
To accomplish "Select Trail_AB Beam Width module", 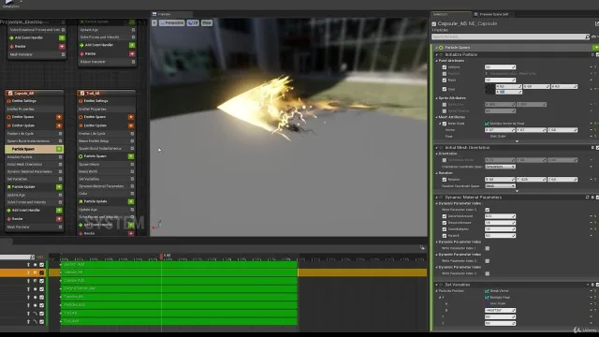I will [106, 171].
